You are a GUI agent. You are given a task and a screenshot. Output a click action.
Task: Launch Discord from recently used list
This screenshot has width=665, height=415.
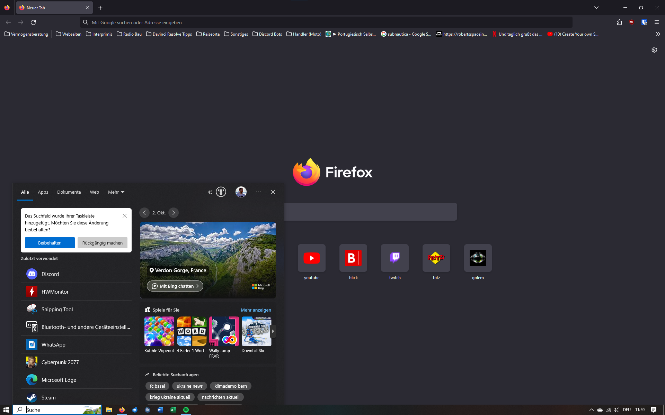click(50, 274)
